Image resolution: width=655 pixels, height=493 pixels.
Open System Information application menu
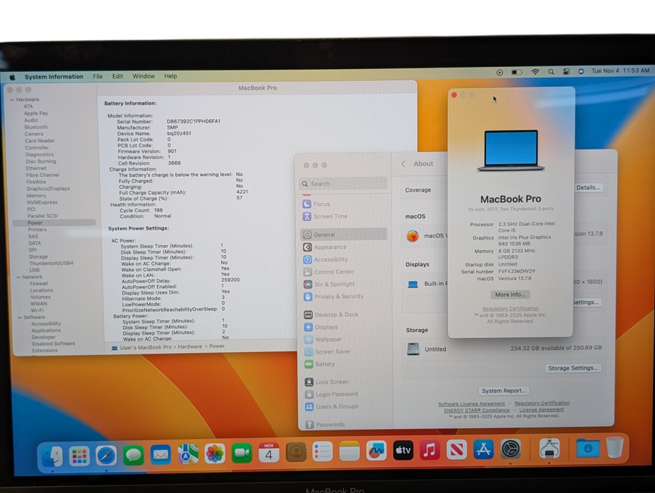[x=54, y=77]
